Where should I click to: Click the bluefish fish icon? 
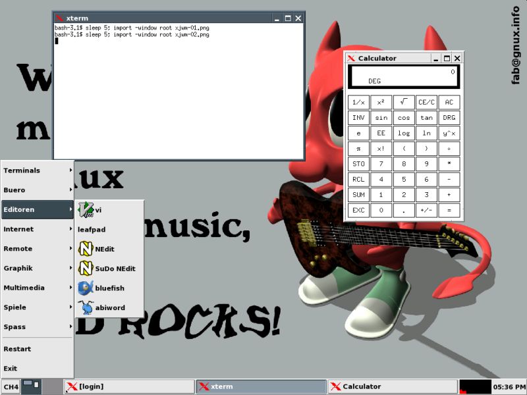[x=86, y=288]
